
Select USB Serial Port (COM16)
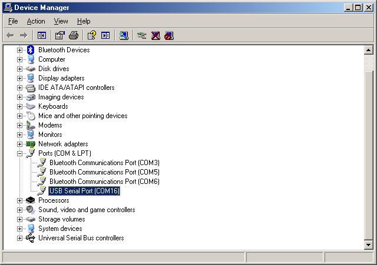pyautogui.click(x=84, y=191)
